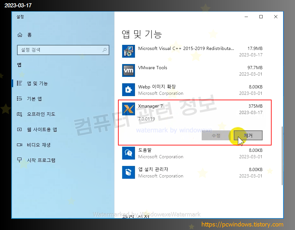Image resolution: width=295 pixels, height=230 pixels.
Task: Select the Webp 이미지 확장 name
Action: point(157,87)
